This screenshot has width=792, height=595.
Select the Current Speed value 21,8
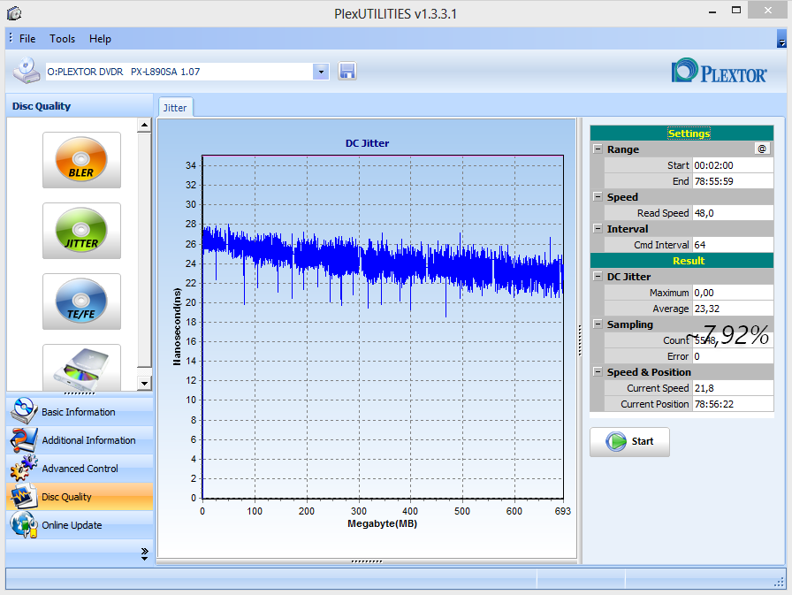click(x=733, y=388)
